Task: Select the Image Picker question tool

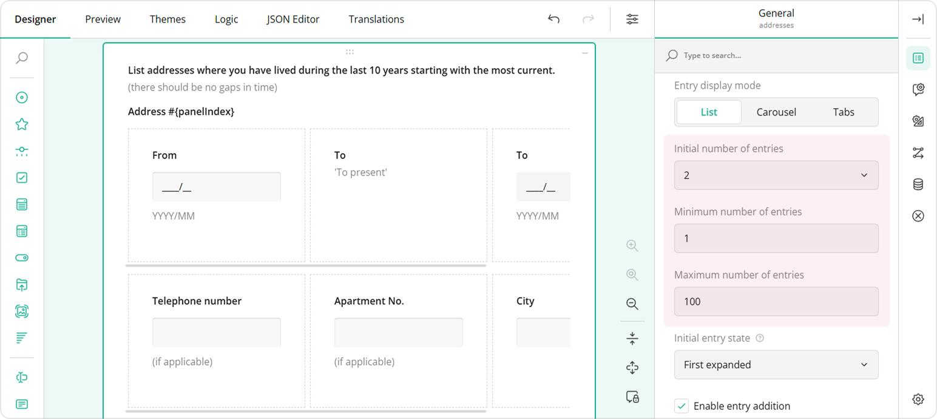Action: pos(22,311)
